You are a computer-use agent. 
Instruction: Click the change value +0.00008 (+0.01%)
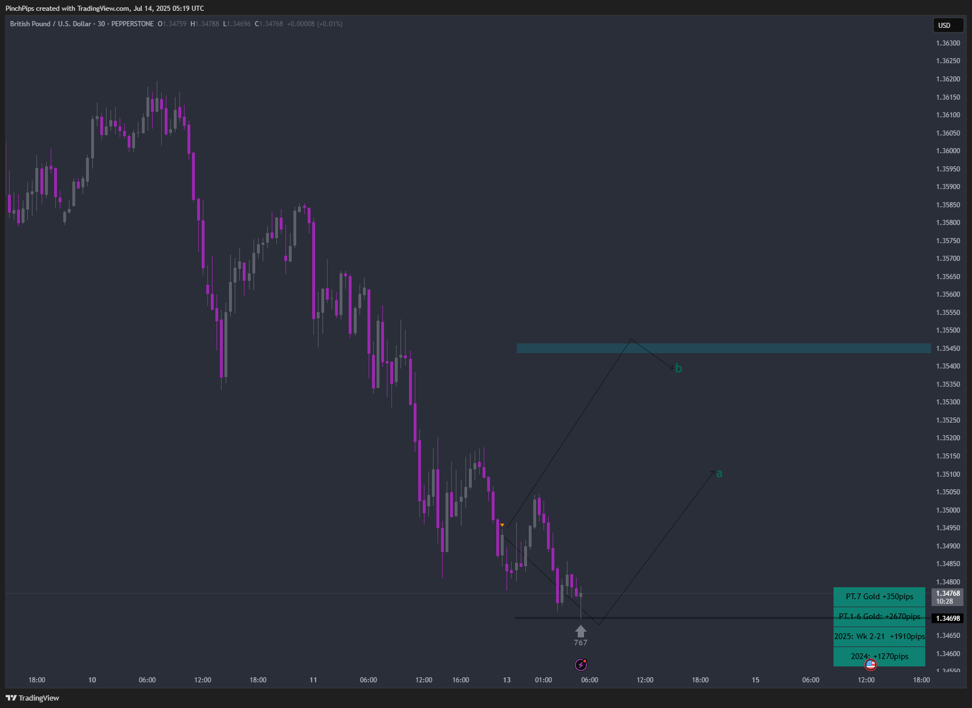click(x=315, y=24)
